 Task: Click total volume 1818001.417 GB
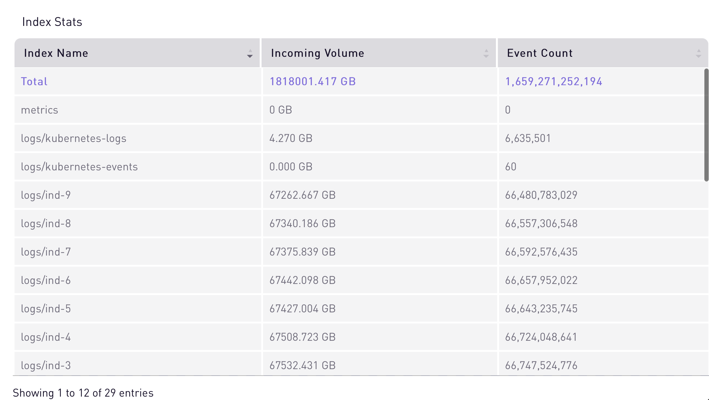313,81
